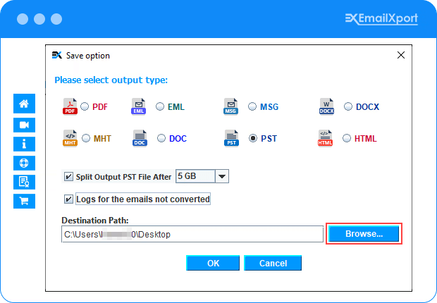Click the HTML file type icon

pyautogui.click(x=325, y=139)
